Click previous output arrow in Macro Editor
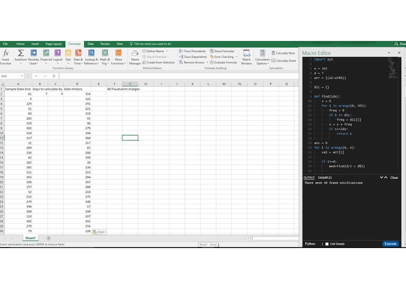This screenshot has height=289, width=406. pos(386,177)
